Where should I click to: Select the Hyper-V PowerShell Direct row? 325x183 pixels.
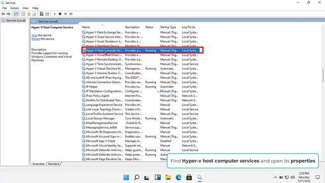(x=140, y=55)
